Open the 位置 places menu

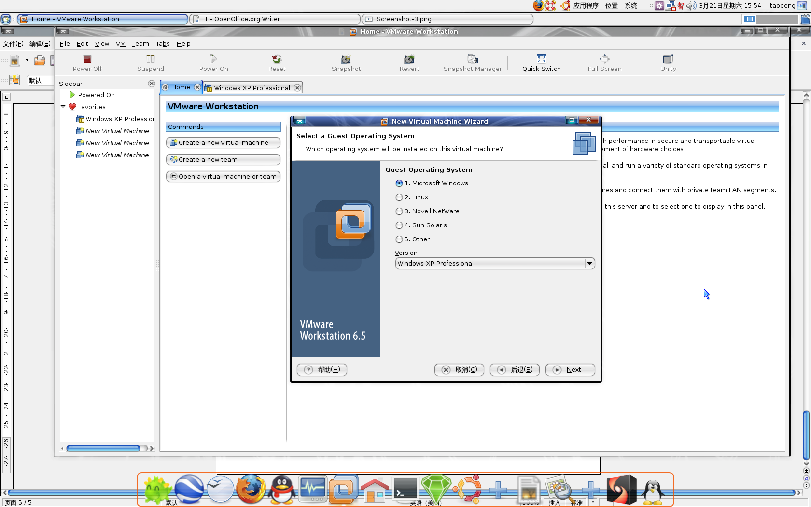612,6
